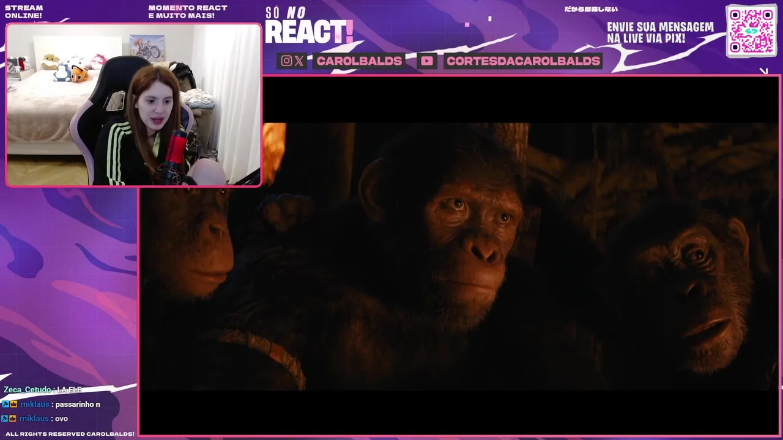The height and width of the screenshot is (440, 783).
Task: Click the 'STREAM ONLINE!' text
Action: click(x=24, y=12)
